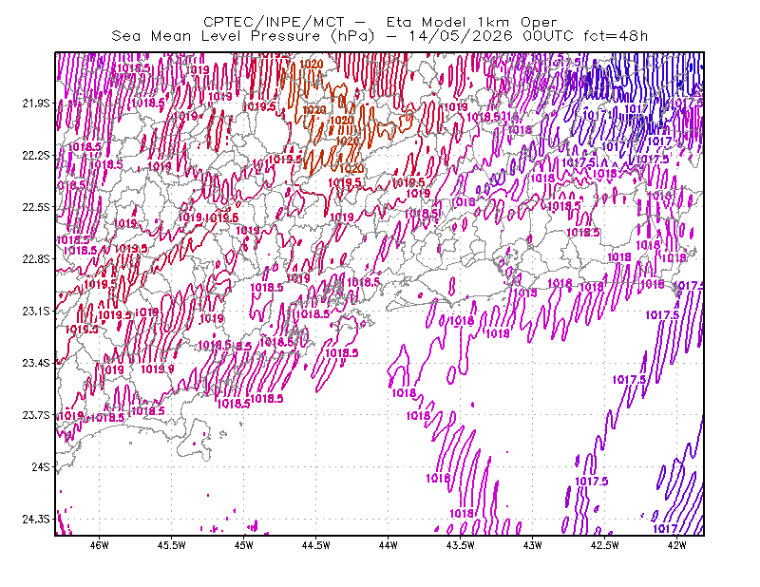This screenshot has height=587, width=760.
Task: Click the 23.7S latitude axis label
Action: pos(36,415)
